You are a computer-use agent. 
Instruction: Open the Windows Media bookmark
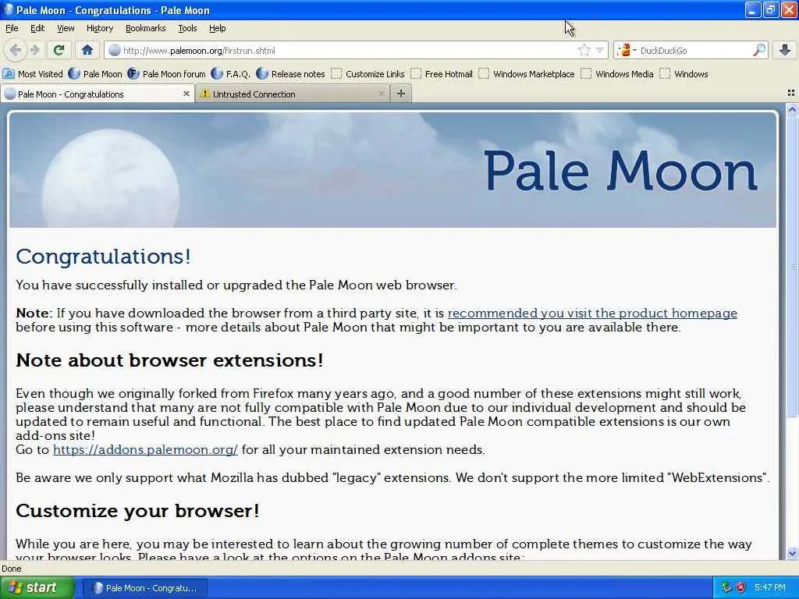click(x=617, y=74)
